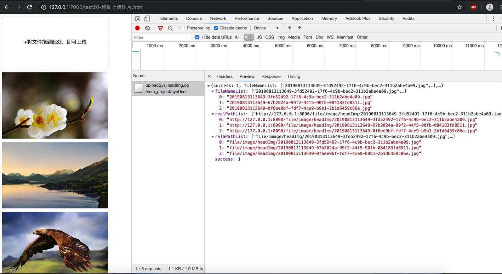502x274 pixels.
Task: Collapse the root response object
Action: pos(209,86)
